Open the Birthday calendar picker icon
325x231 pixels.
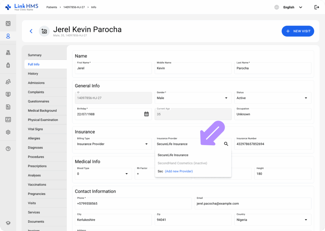pyautogui.click(x=146, y=114)
